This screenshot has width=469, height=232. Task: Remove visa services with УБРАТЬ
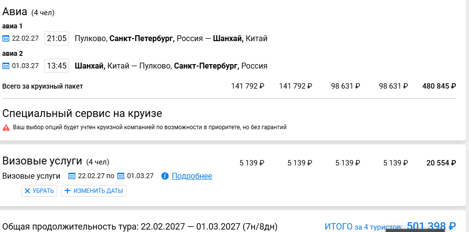pyautogui.click(x=39, y=191)
